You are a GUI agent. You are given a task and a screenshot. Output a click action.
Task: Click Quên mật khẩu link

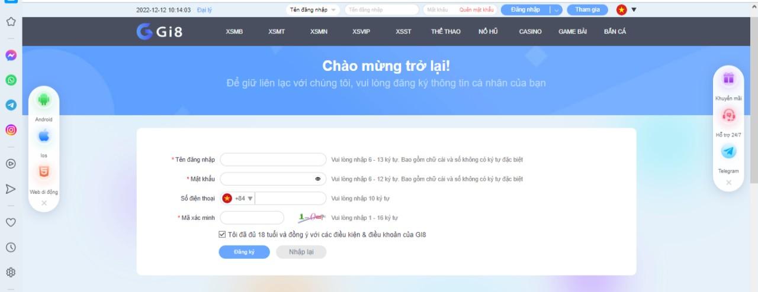(x=476, y=10)
